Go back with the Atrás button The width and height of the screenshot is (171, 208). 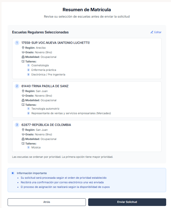tap(47, 202)
